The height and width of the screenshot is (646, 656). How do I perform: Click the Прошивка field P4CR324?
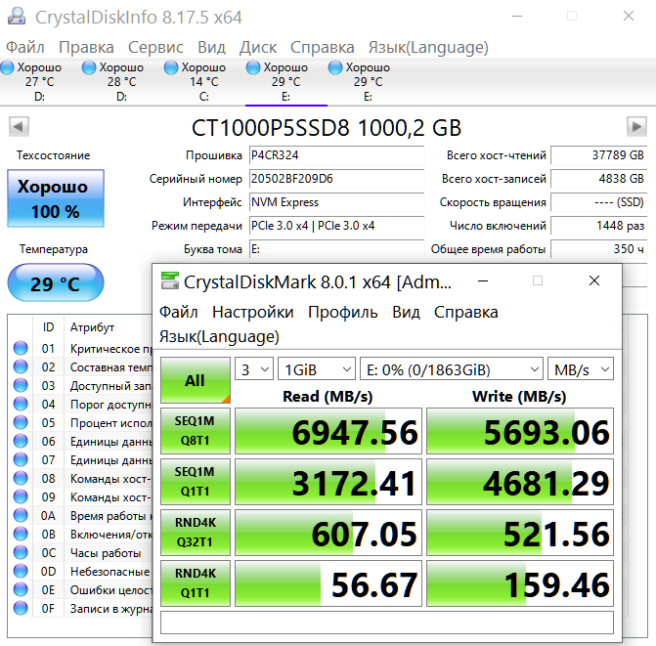pyautogui.click(x=336, y=155)
